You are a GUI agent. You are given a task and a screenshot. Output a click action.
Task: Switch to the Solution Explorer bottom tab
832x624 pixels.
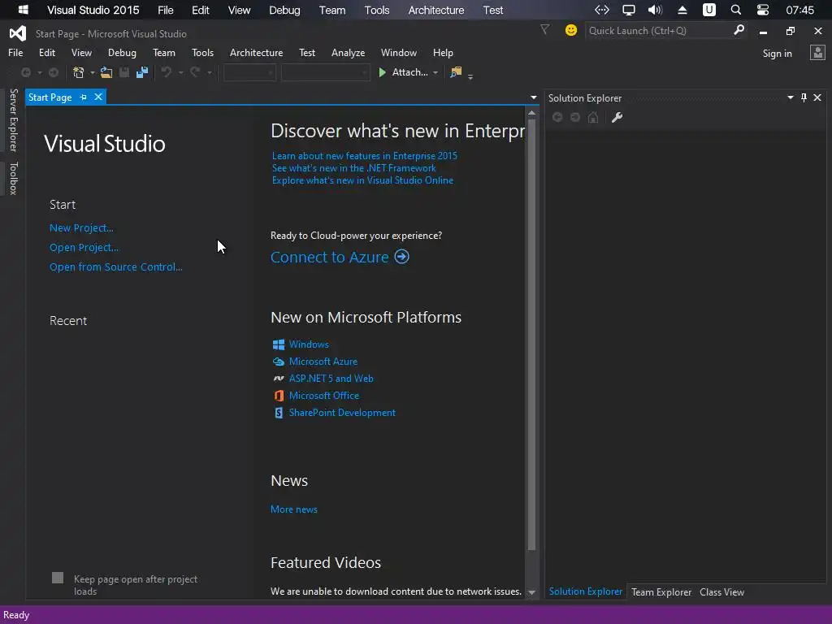point(585,591)
